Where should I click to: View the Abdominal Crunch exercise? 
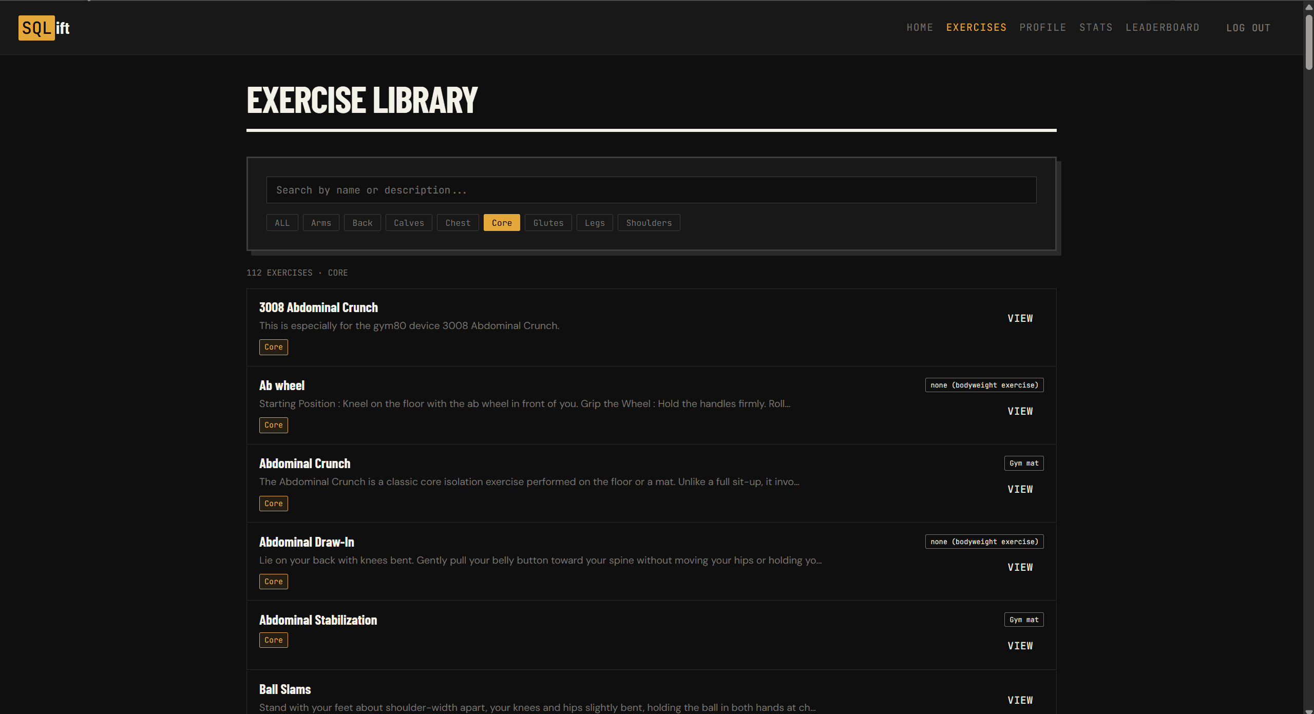pyautogui.click(x=1020, y=489)
